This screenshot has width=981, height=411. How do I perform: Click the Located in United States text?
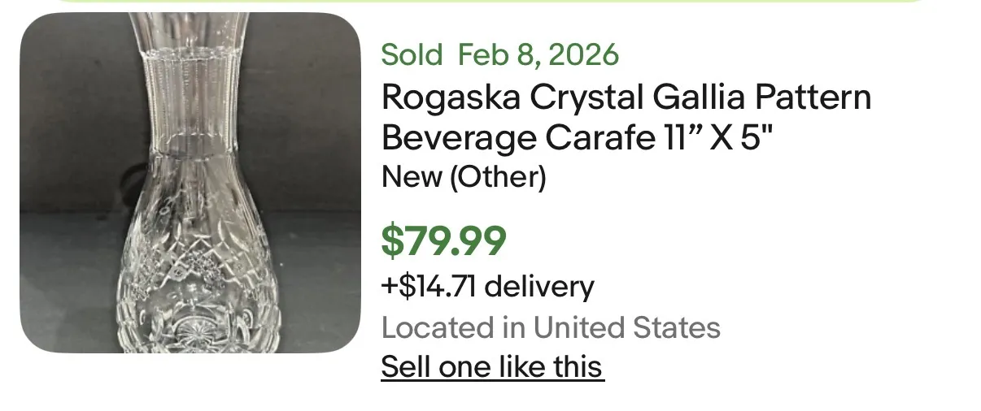click(x=551, y=328)
